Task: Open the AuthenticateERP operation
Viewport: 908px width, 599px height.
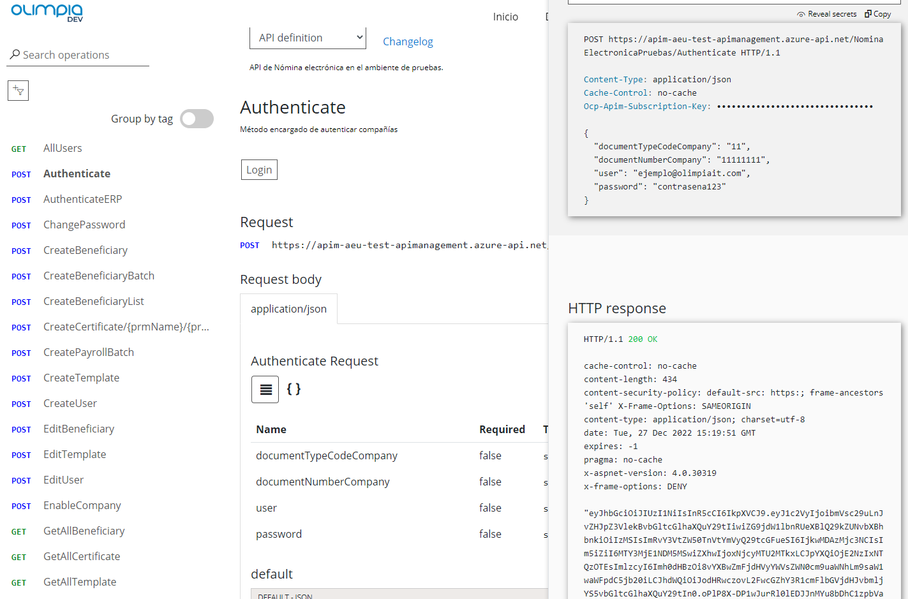Action: (x=82, y=199)
